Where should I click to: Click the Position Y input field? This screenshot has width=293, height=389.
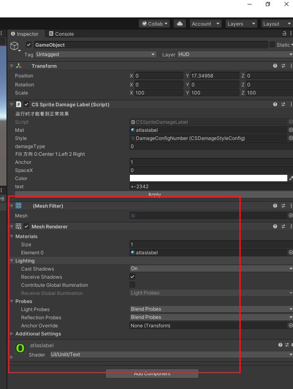coord(215,76)
